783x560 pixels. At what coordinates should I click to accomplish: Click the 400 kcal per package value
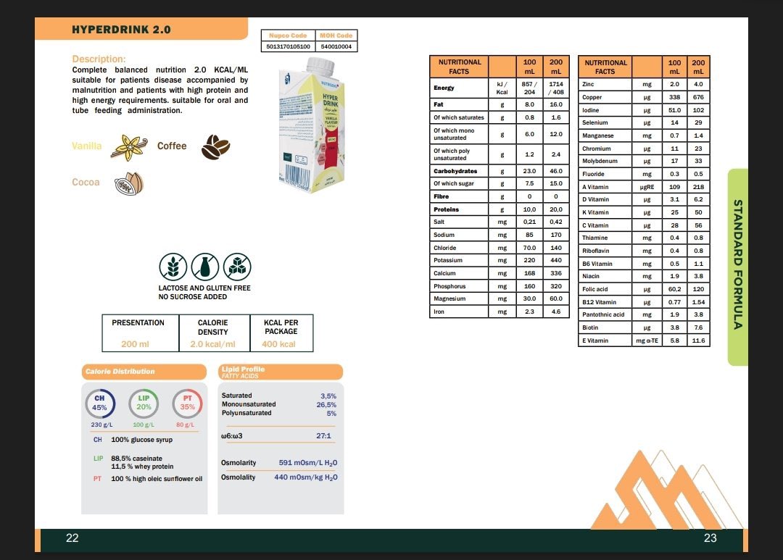(278, 344)
